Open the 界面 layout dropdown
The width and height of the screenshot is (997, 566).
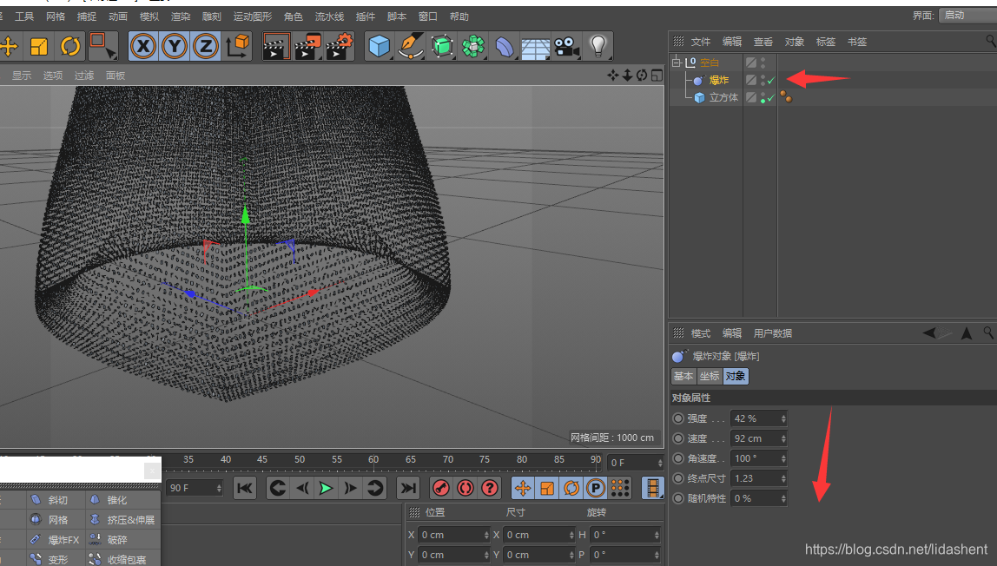click(967, 16)
